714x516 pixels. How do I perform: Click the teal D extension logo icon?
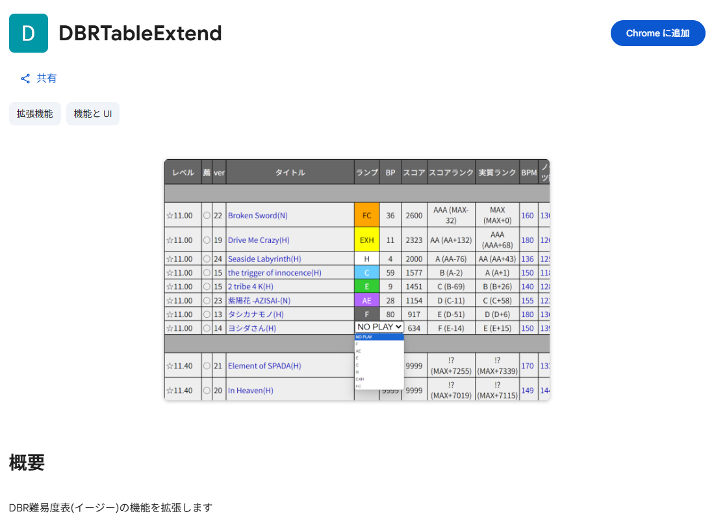[28, 33]
